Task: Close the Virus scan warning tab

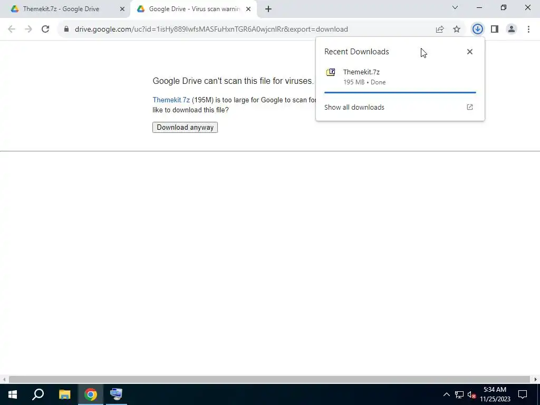Action: [x=248, y=9]
